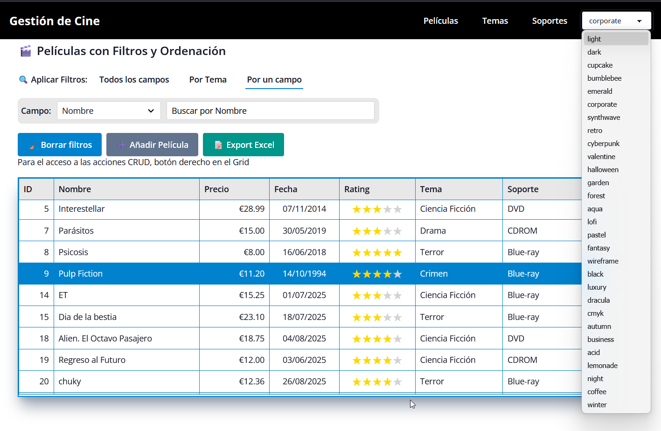The height and width of the screenshot is (431, 661).
Task: Click the plus icon in Añadir Película
Action: pos(121,145)
